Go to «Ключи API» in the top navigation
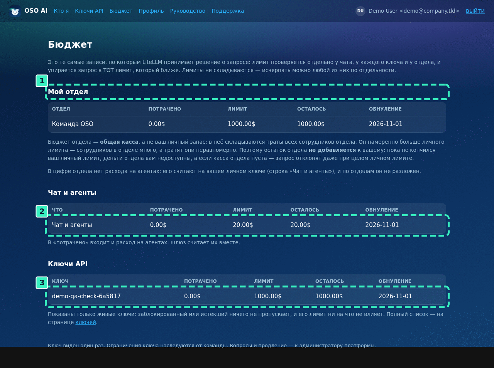The height and width of the screenshot is (368, 494). click(89, 11)
